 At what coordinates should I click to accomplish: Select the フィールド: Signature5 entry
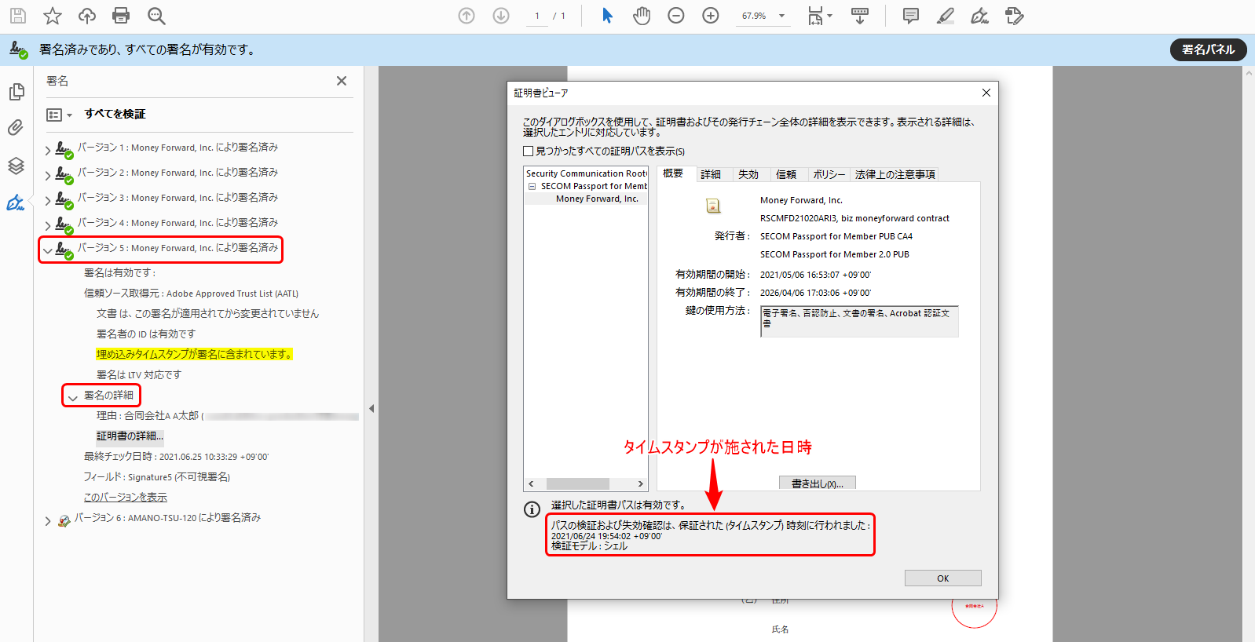click(x=157, y=476)
